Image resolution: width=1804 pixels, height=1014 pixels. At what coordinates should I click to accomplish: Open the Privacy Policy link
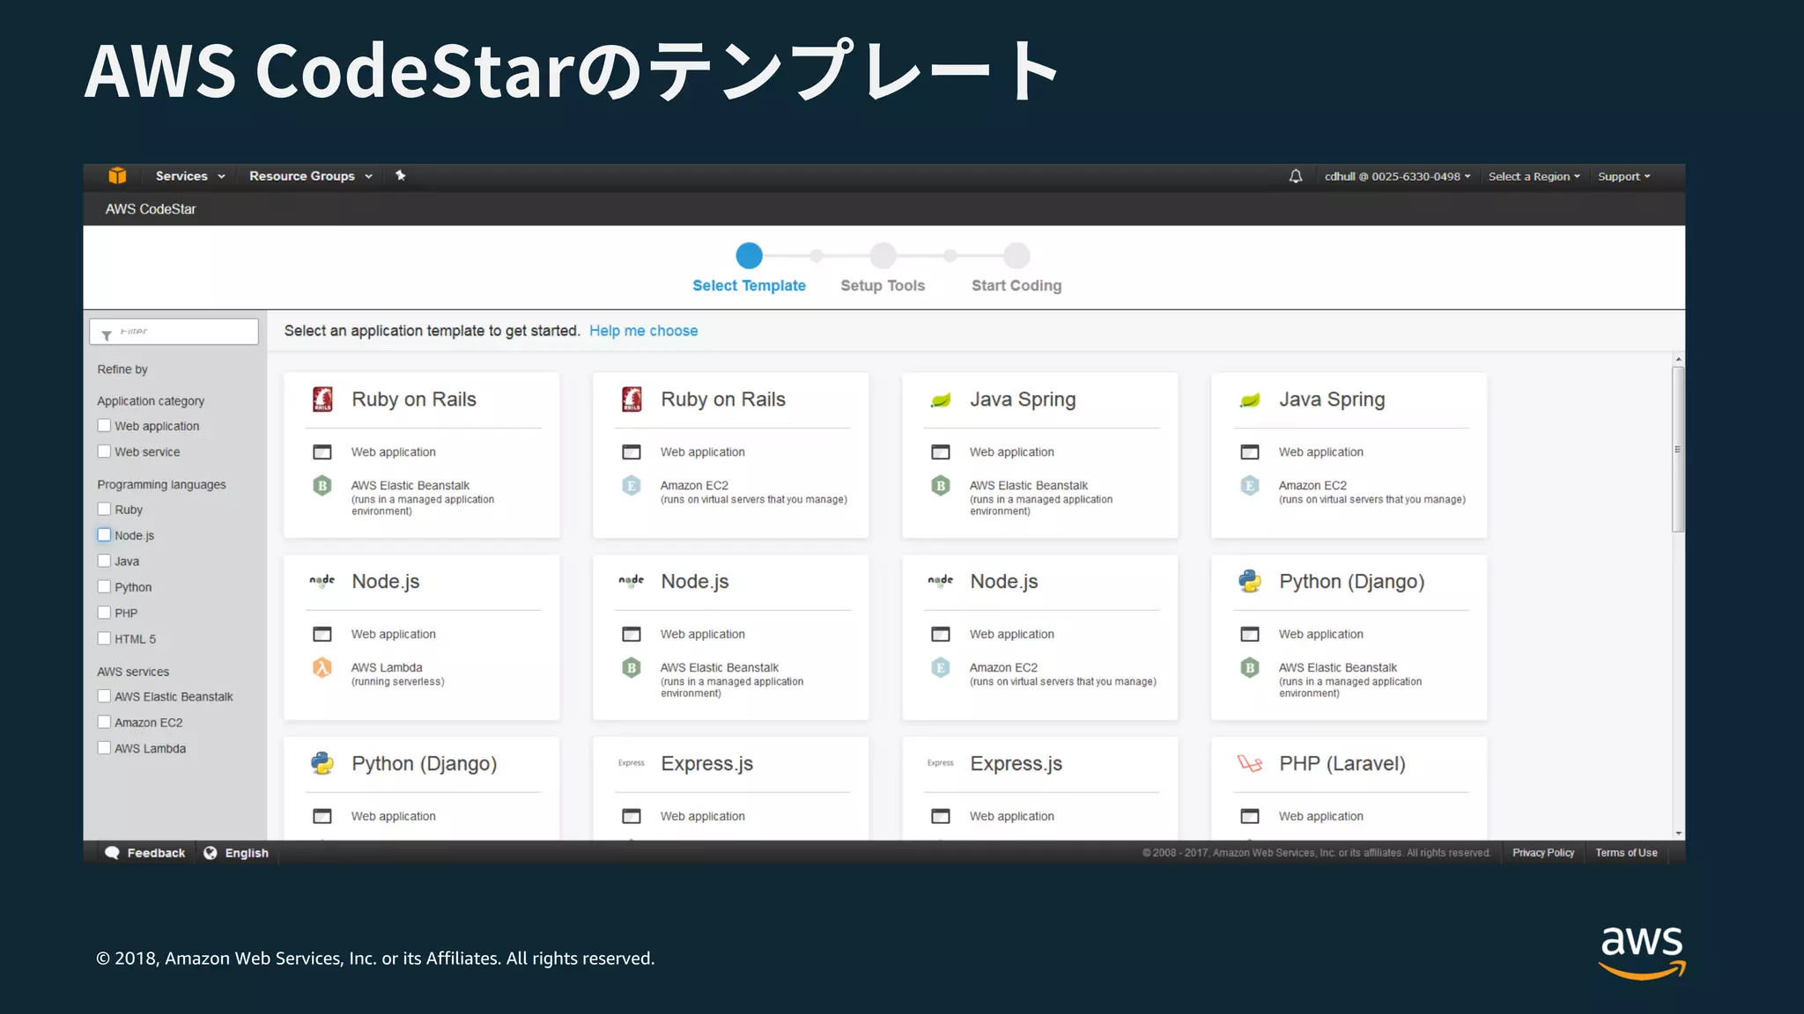pos(1542,853)
